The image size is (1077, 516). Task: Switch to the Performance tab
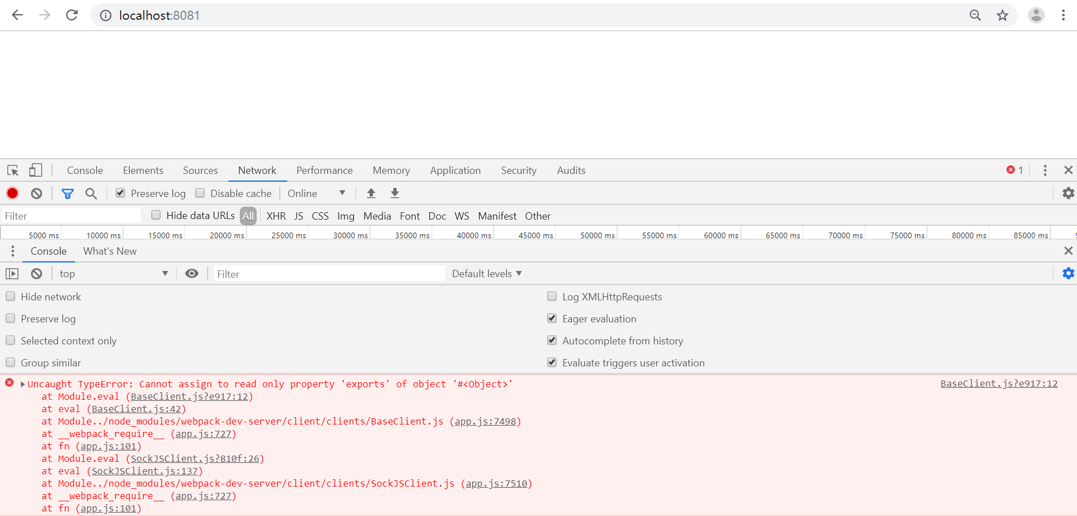click(324, 170)
